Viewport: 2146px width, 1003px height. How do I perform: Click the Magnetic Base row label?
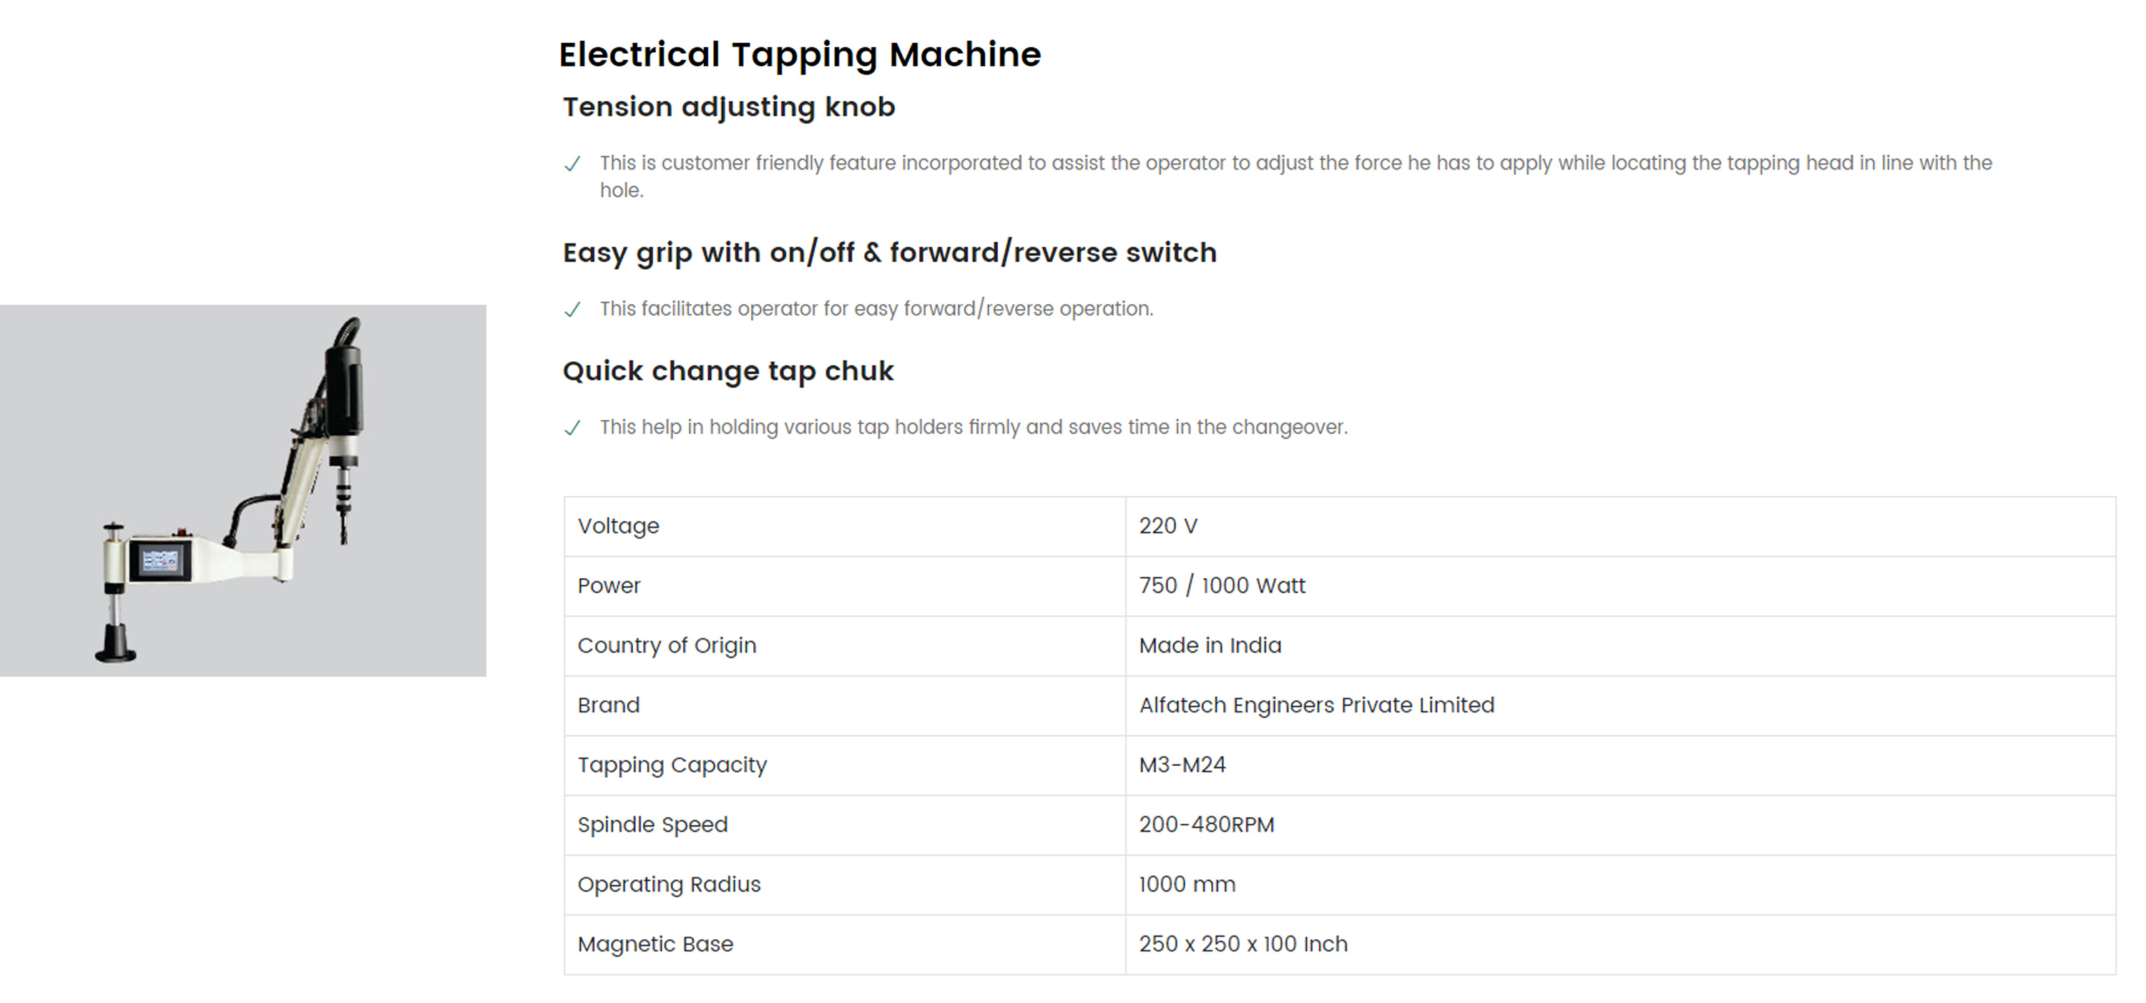pos(655,944)
